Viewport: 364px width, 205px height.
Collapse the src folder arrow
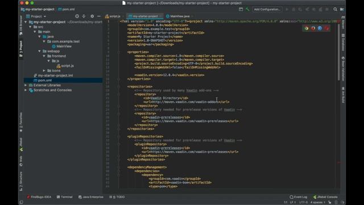tap(30, 27)
